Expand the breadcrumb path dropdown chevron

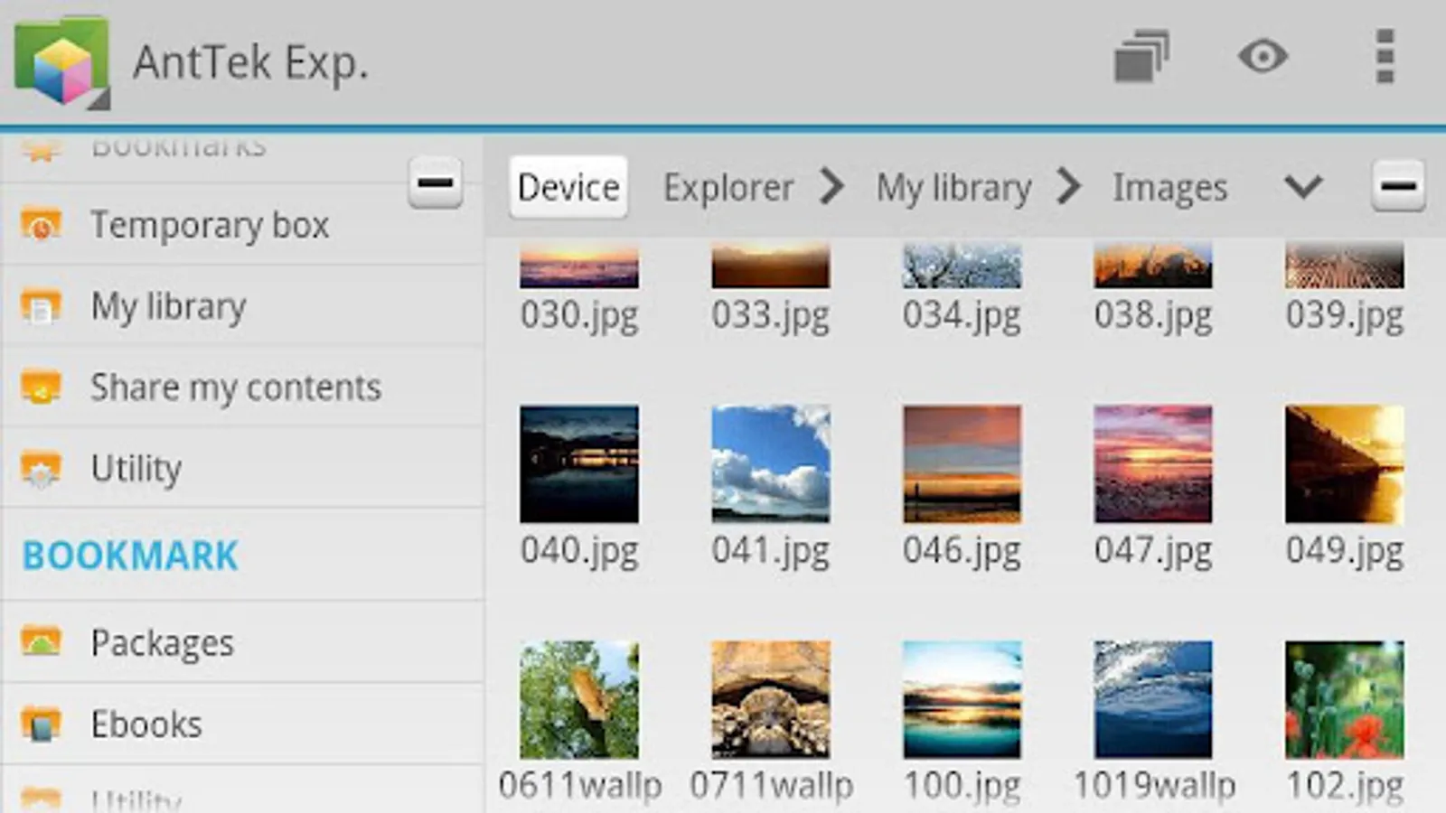tap(1303, 187)
